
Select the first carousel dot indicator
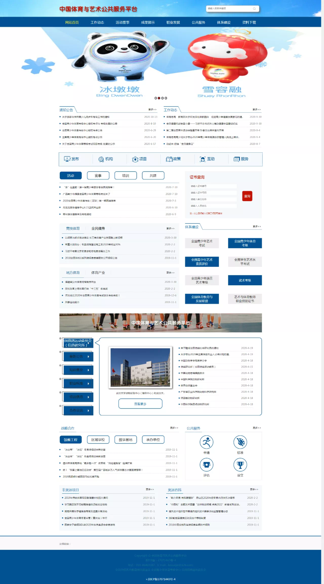pos(156,98)
